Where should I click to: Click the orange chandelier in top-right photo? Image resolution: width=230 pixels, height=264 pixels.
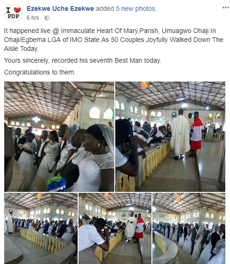tap(144, 85)
